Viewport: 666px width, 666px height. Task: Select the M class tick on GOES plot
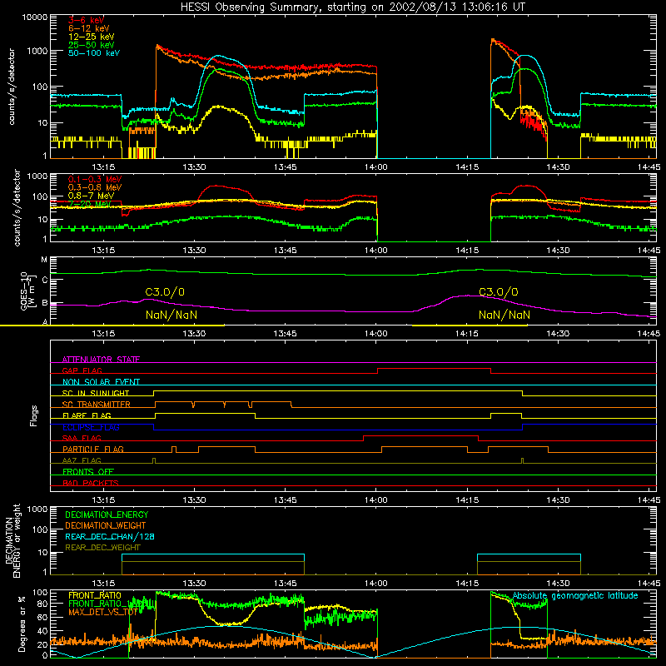pyautogui.click(x=44, y=260)
